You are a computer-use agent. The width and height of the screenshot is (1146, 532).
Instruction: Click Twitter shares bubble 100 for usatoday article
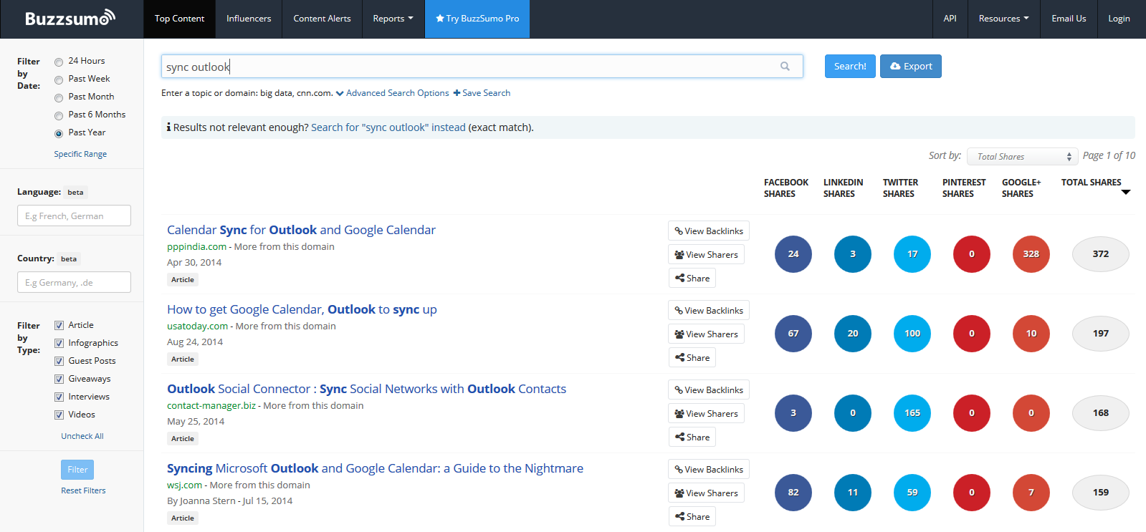pos(912,334)
